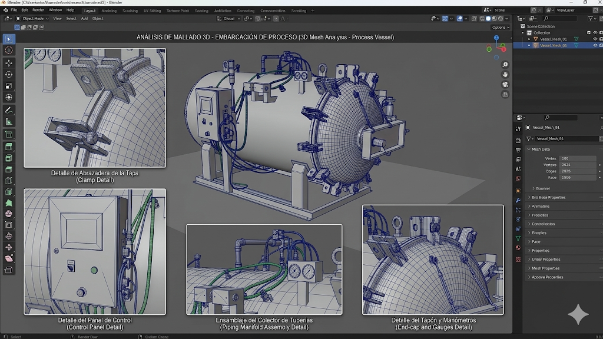Image resolution: width=603 pixels, height=339 pixels.
Task: Click the Blender logo icon in menu bar
Action: [5, 11]
